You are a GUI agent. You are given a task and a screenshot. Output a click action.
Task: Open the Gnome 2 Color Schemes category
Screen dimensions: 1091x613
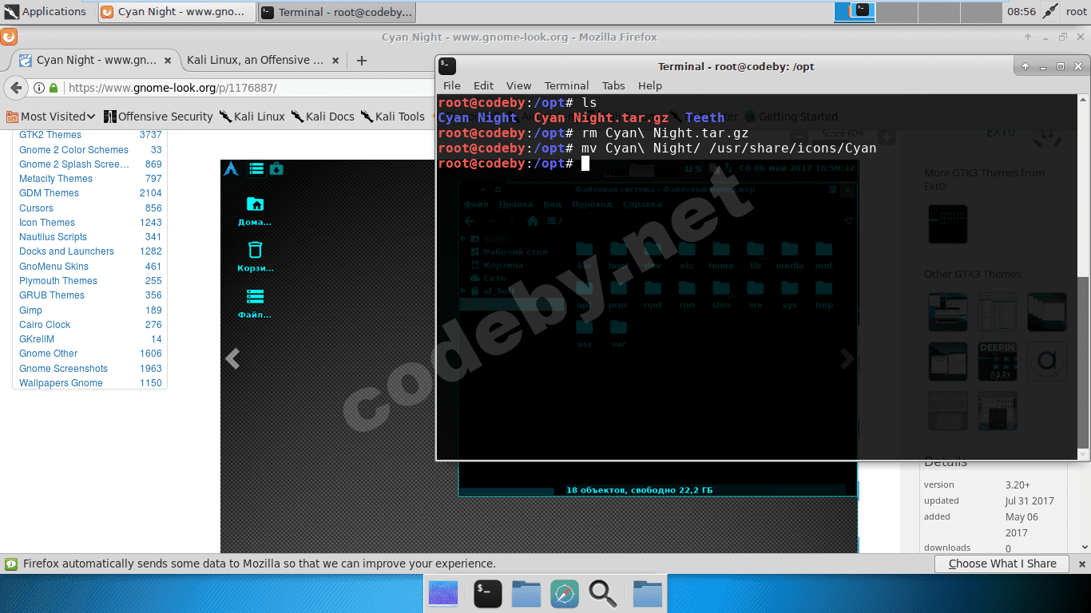(x=73, y=150)
